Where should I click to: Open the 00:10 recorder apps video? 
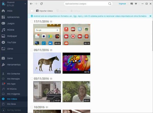click(76, 35)
